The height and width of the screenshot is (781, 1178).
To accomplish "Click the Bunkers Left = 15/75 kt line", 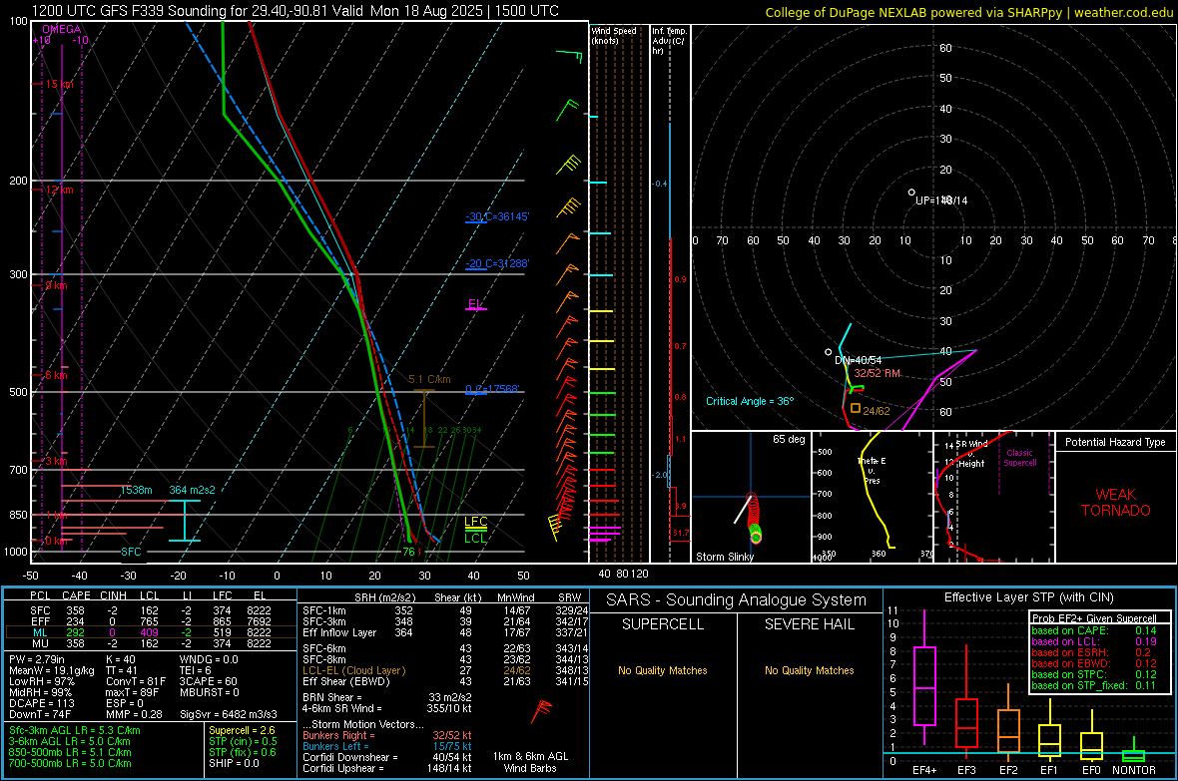I will click(x=387, y=746).
